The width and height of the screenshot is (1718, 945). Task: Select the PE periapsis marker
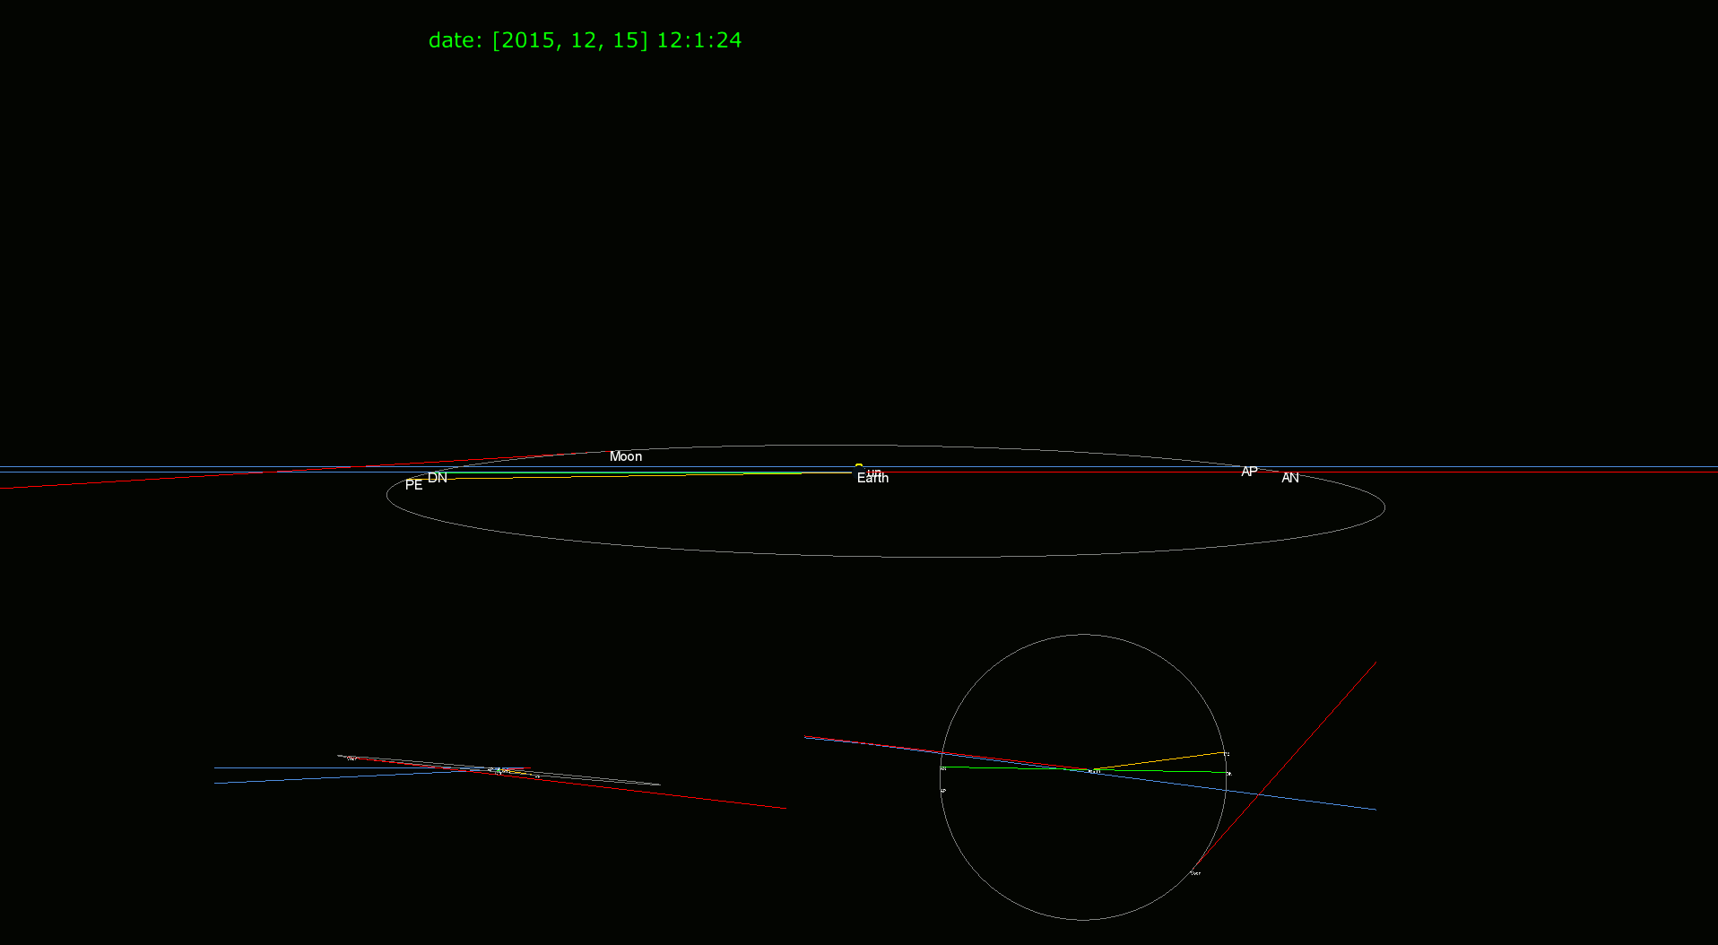(x=413, y=485)
